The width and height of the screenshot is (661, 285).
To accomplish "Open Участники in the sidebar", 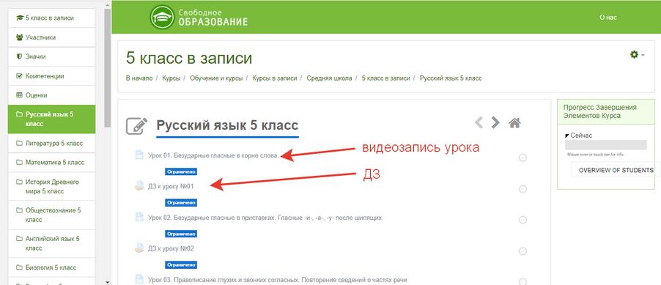I will (x=51, y=37).
